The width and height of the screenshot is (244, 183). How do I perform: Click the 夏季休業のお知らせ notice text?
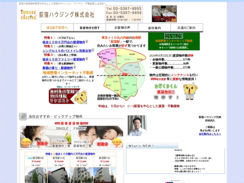pyautogui.click(x=185, y=155)
